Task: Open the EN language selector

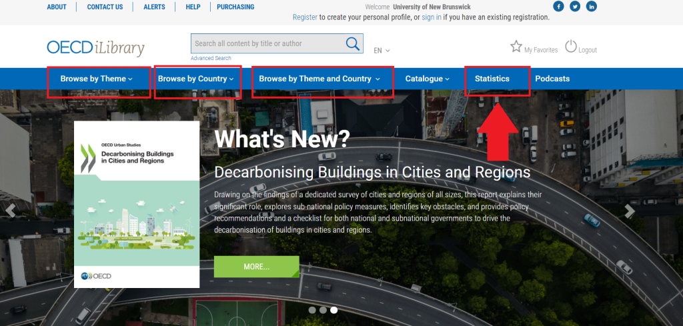Action: point(382,51)
